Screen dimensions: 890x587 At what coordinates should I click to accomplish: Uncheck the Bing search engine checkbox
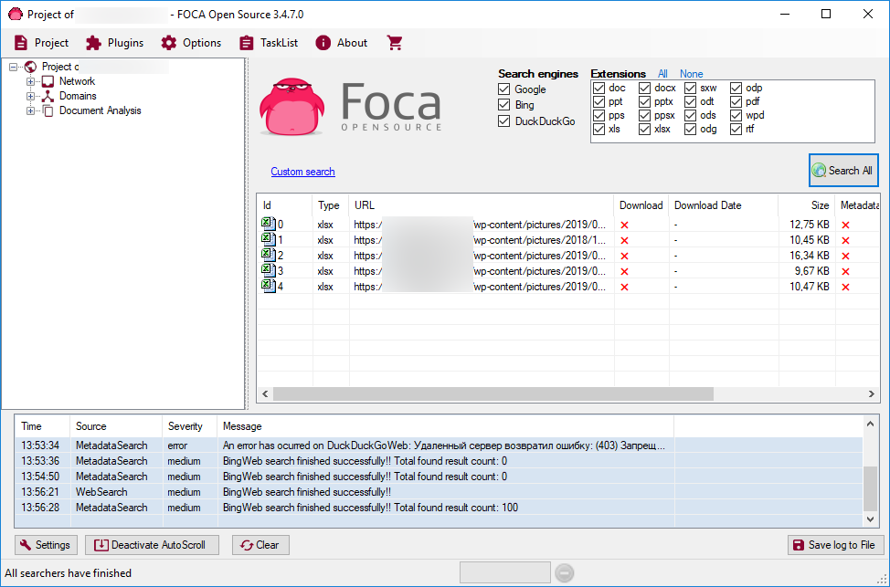coord(504,105)
